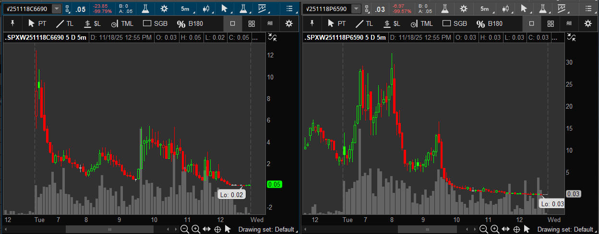Switch left toolbar to grid view
The image size is (599, 234).
[252, 23]
